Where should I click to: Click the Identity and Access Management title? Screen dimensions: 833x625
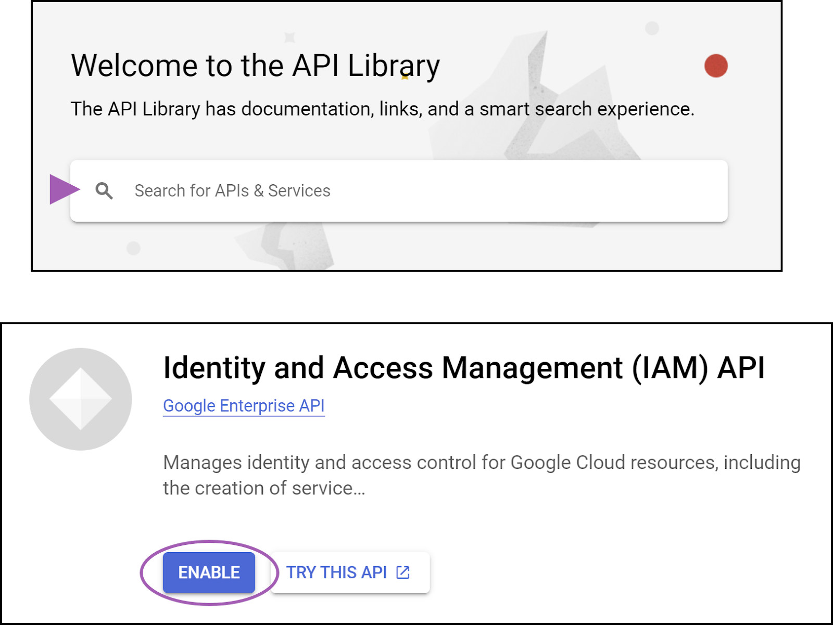point(466,368)
